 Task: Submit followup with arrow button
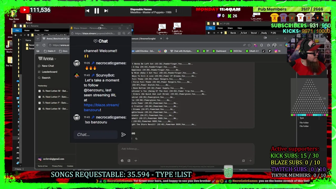click(x=250, y=161)
